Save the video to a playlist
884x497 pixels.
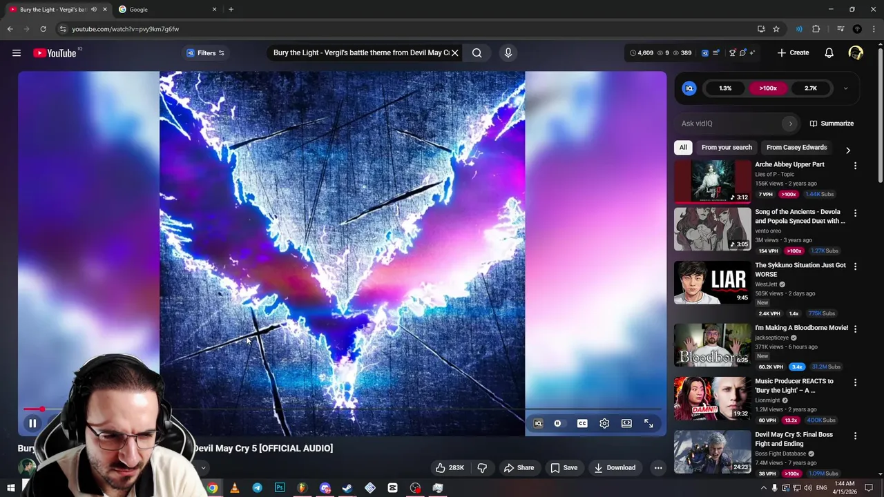(564, 468)
